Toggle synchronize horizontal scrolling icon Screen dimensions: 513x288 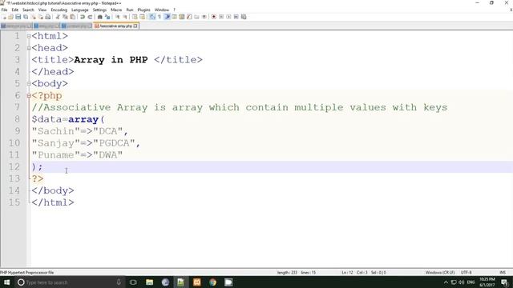coord(142,17)
